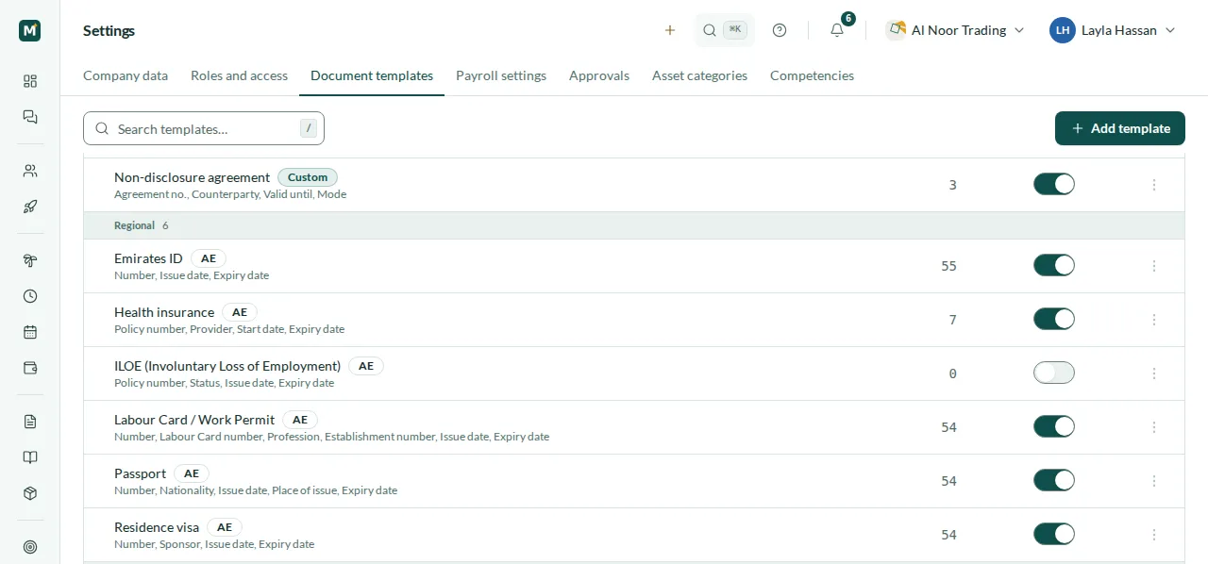Enable the ILOE template toggle
Screen dimensions: 1208x564
(1054, 373)
